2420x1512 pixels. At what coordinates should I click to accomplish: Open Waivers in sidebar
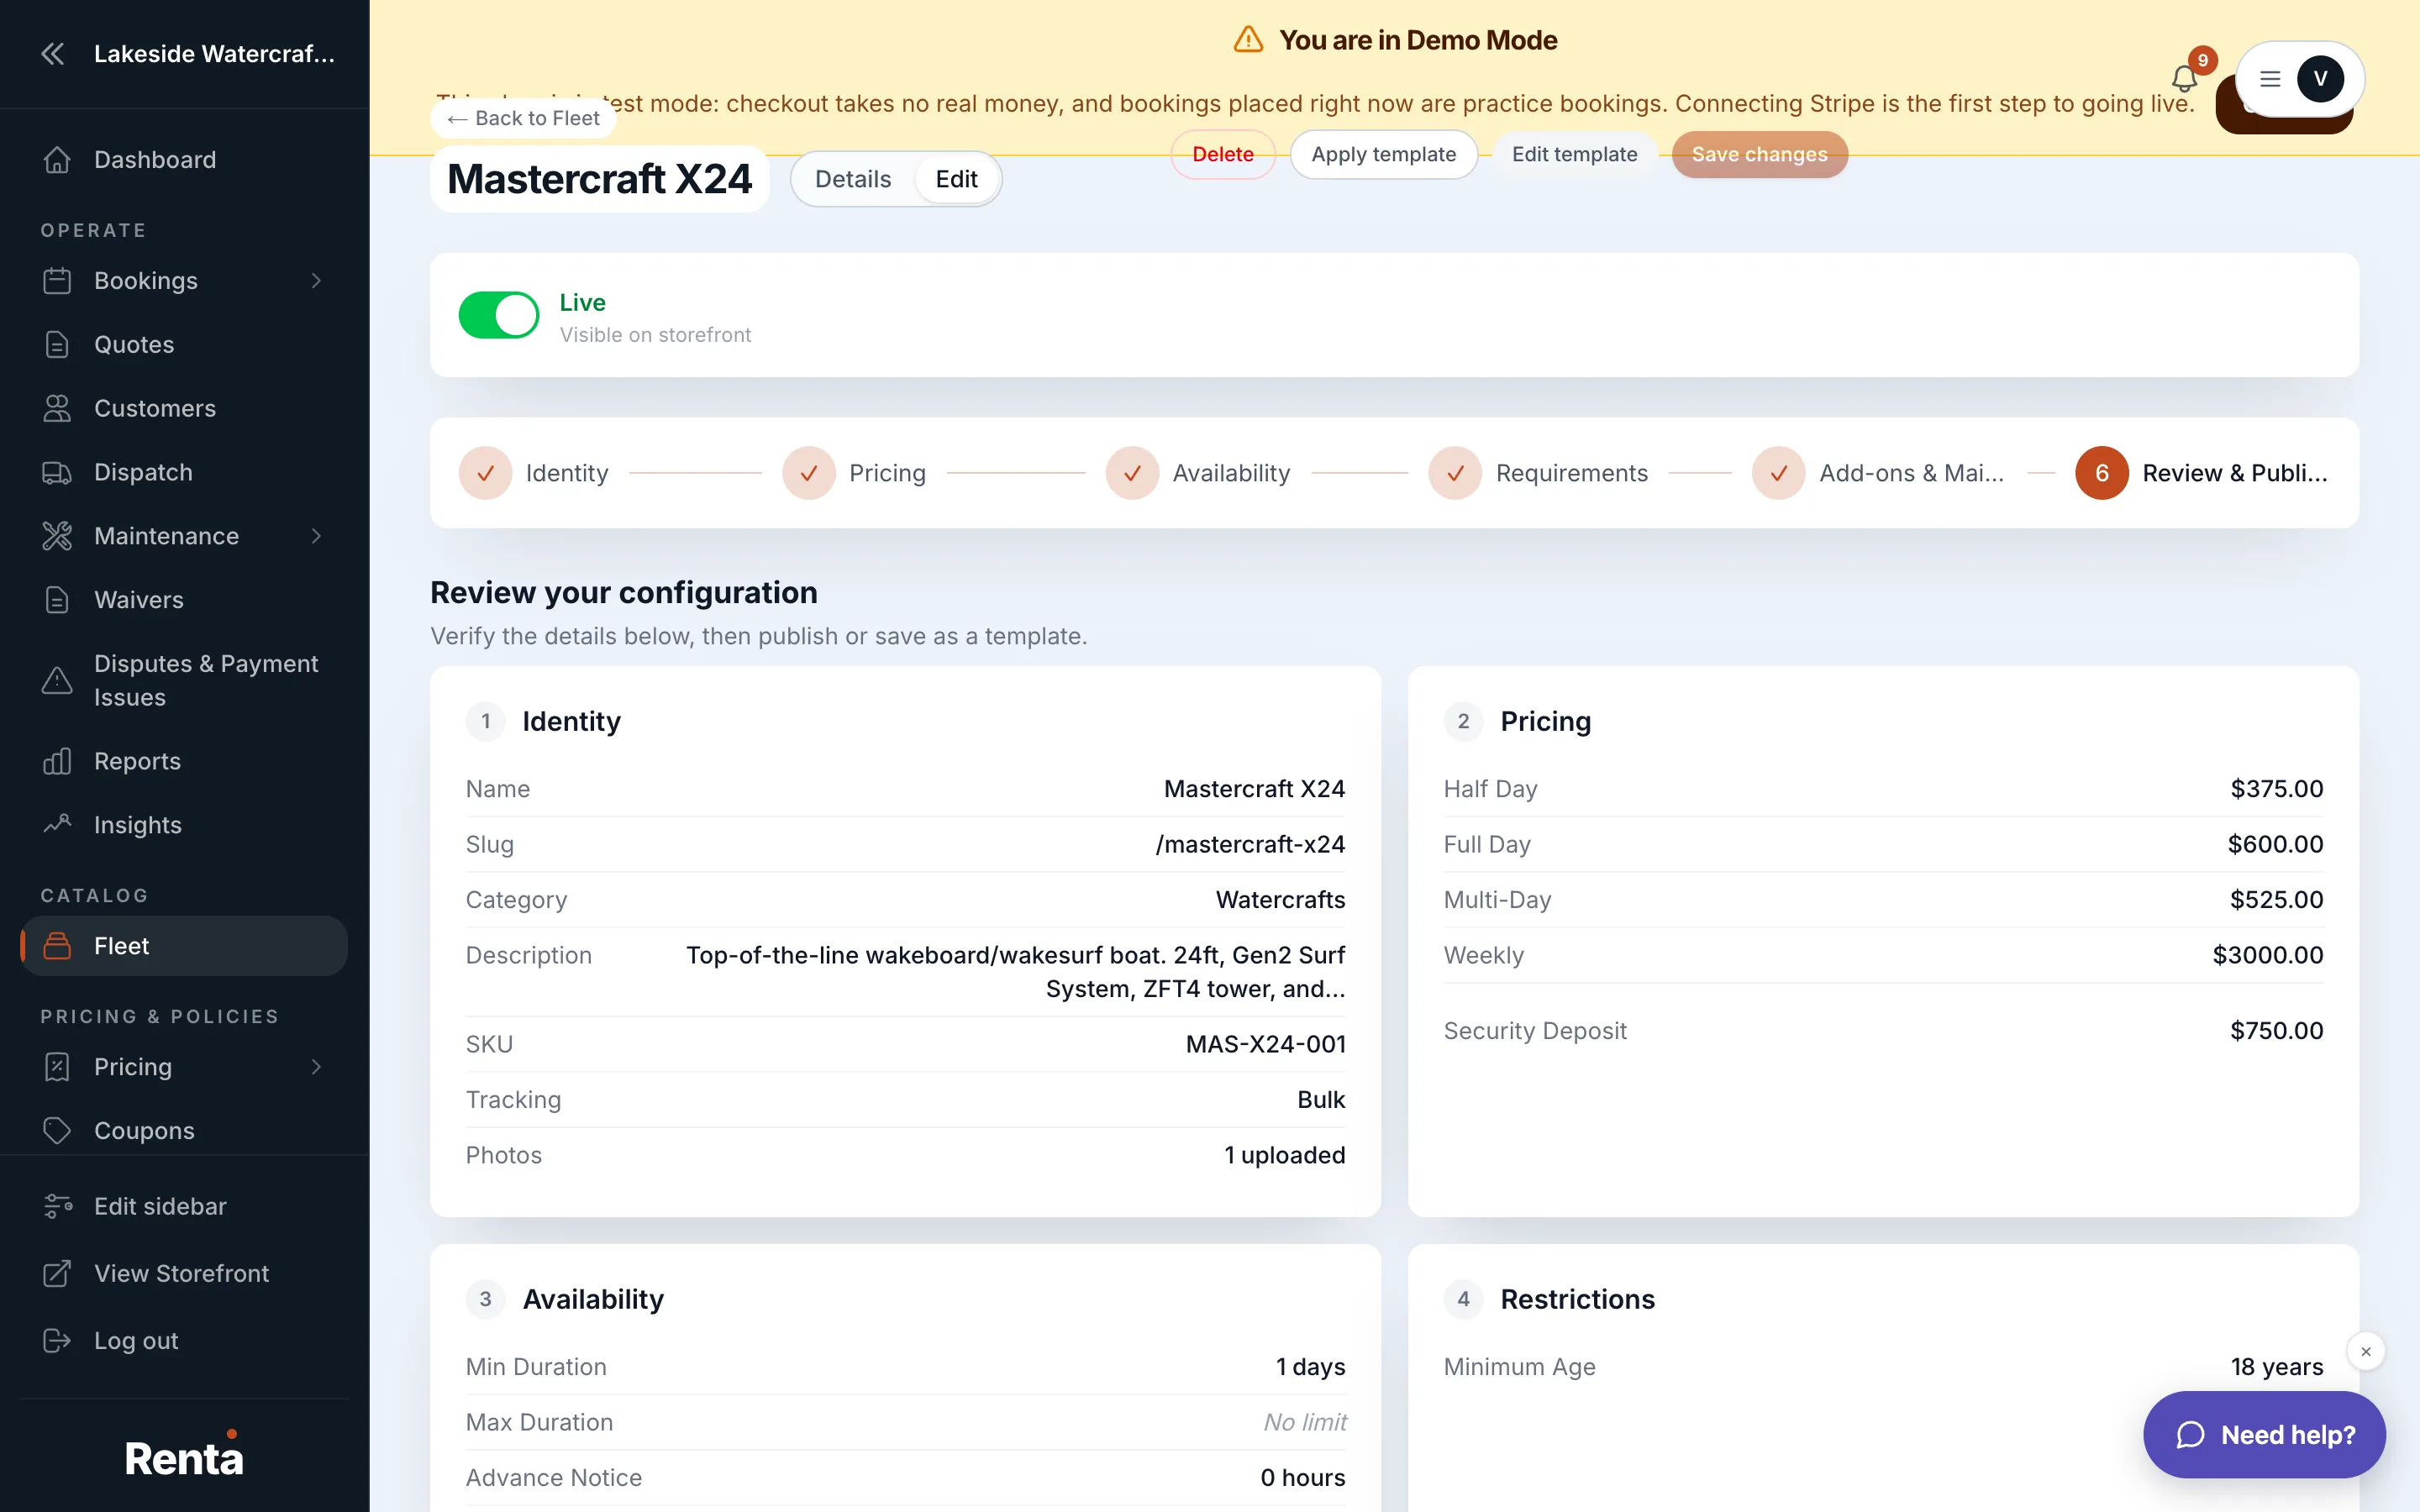click(x=184, y=601)
